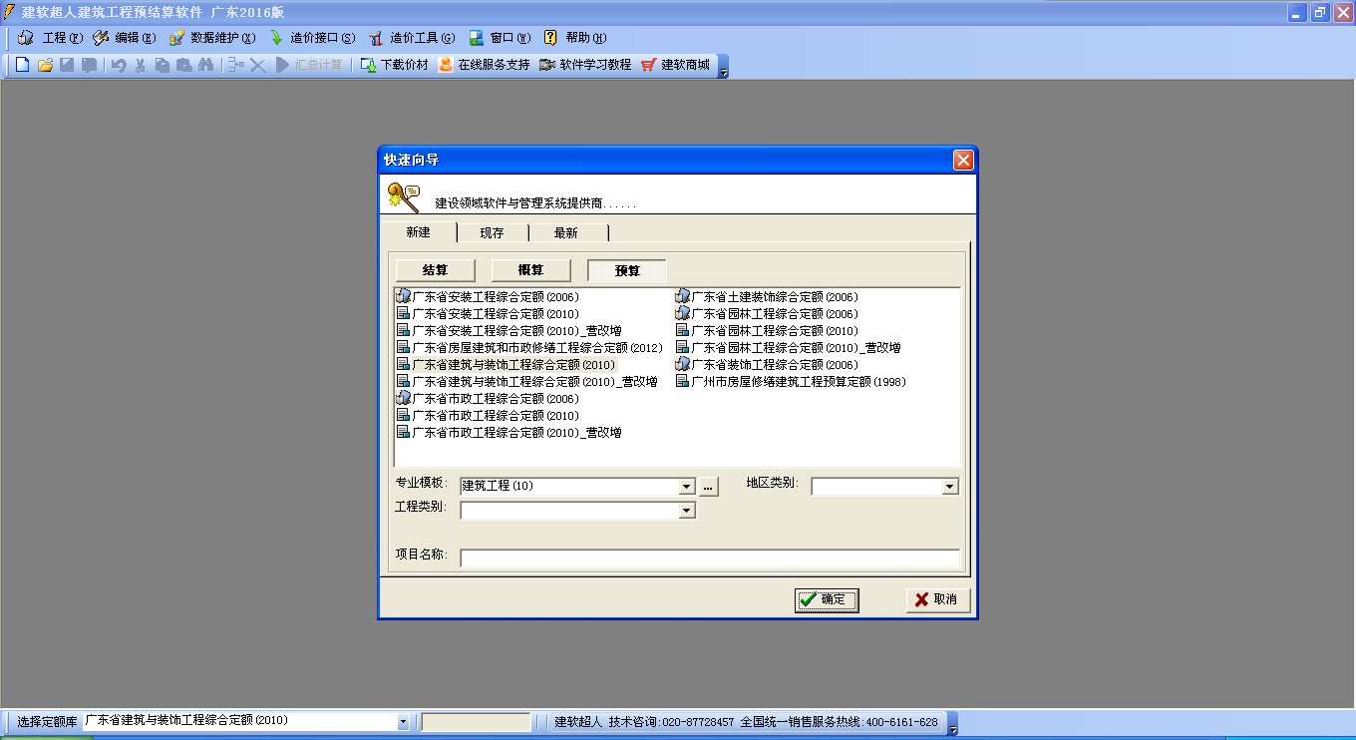Click the 取消 cancel button
The image size is (1356, 740).
(938, 600)
